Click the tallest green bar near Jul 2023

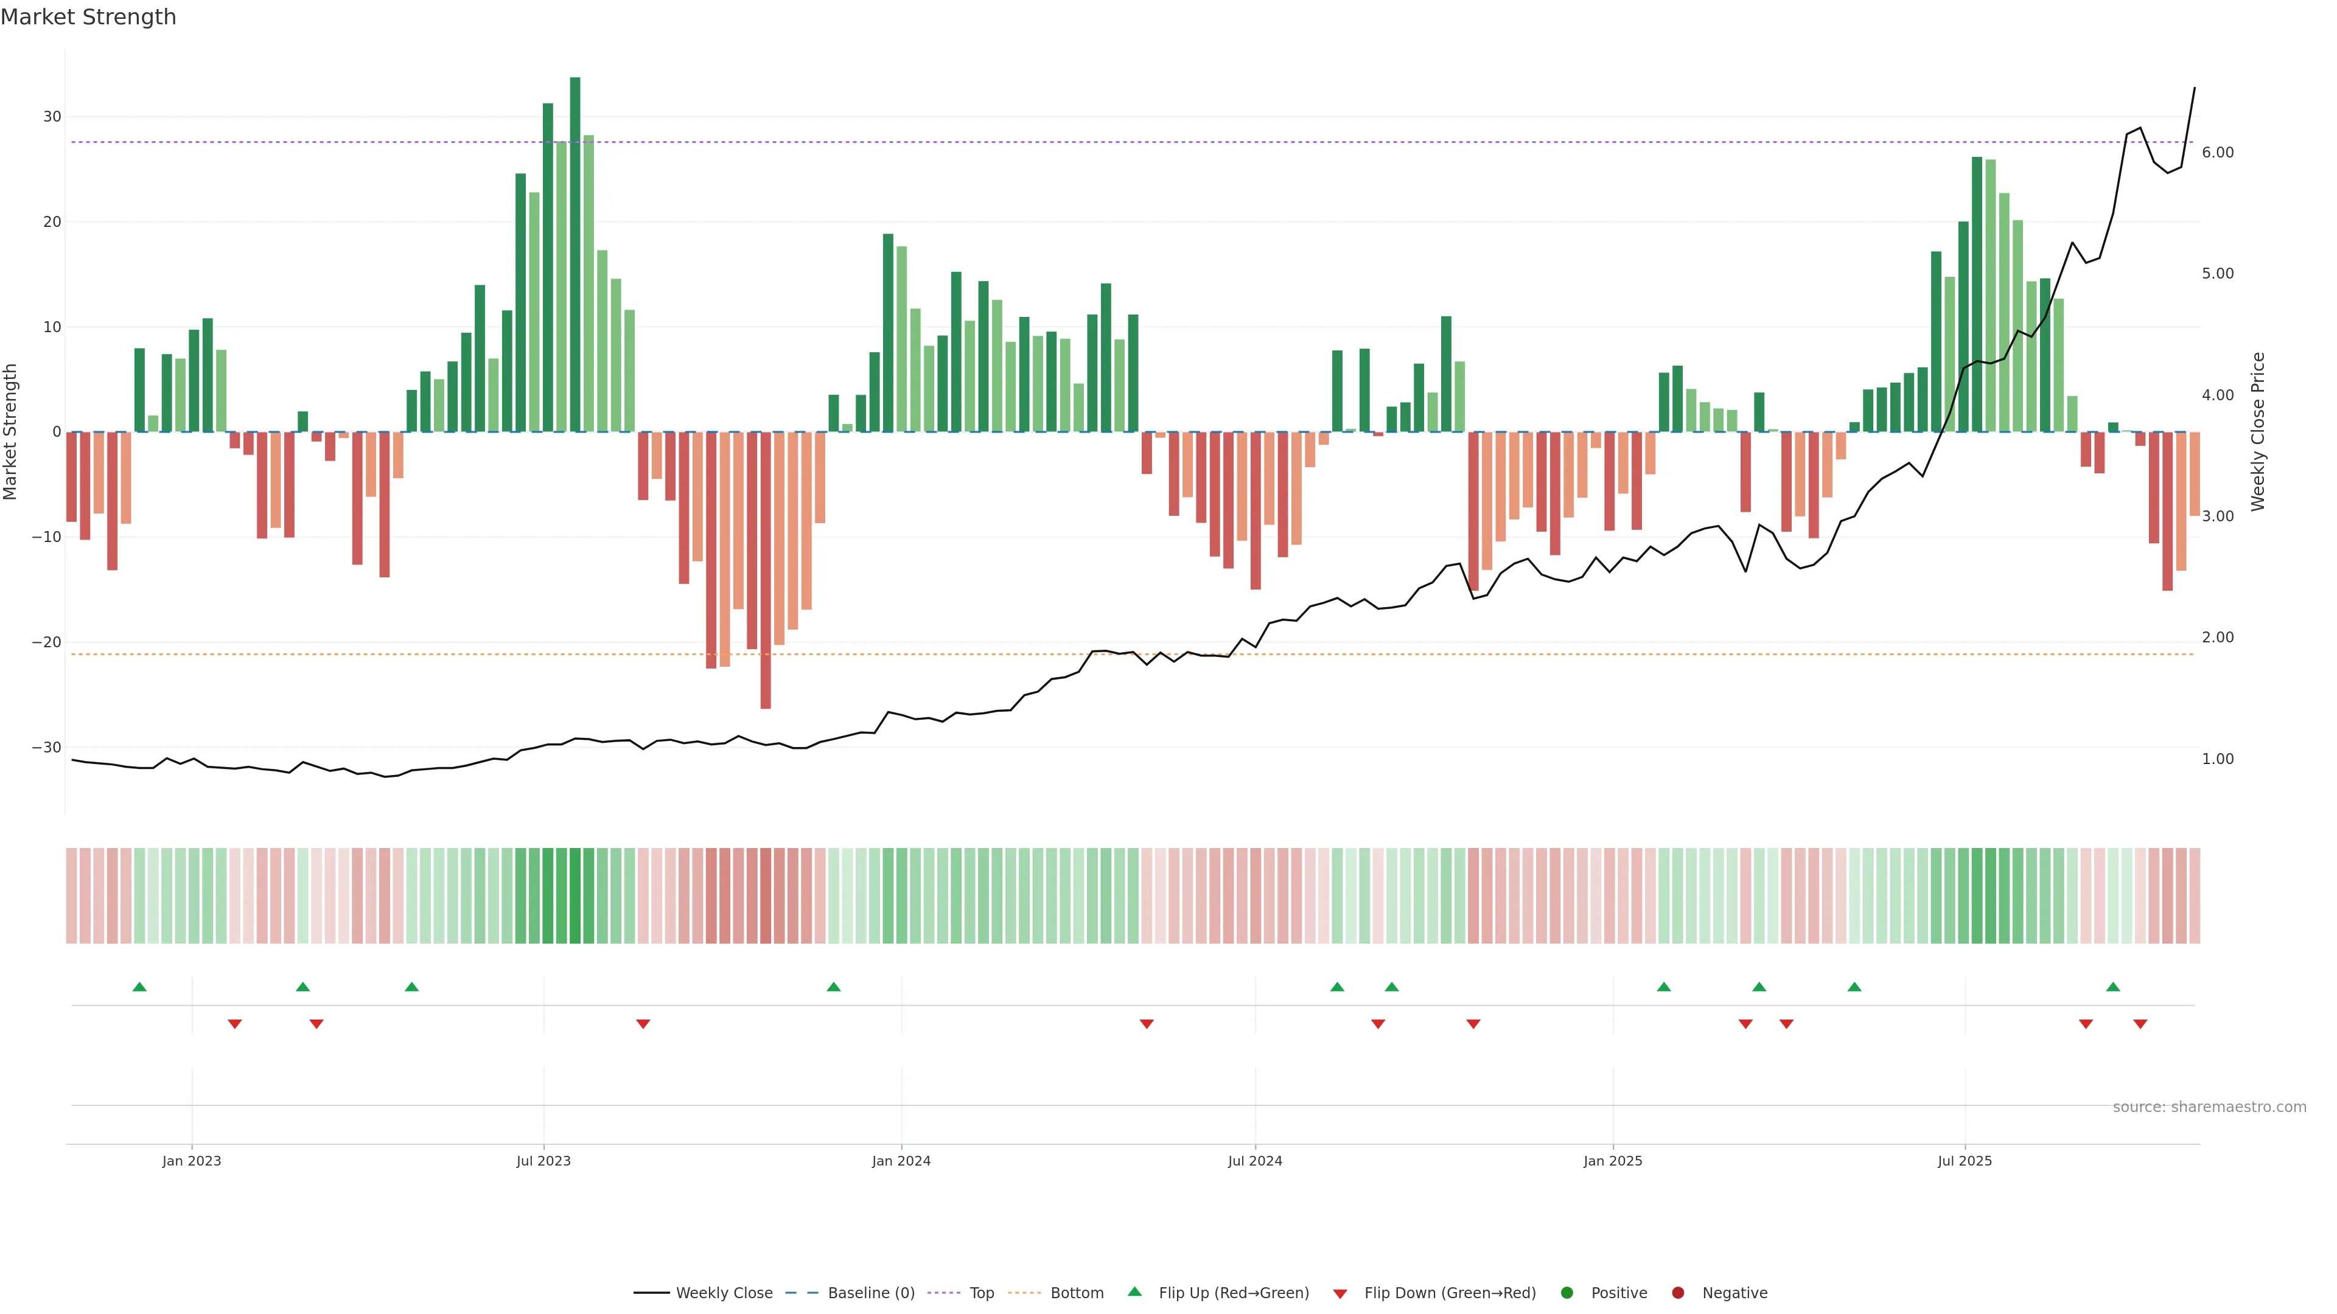coord(575,254)
